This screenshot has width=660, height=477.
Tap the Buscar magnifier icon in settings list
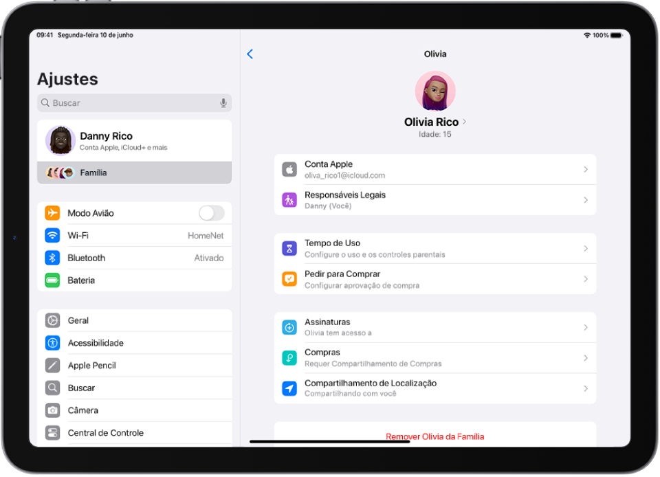(x=53, y=388)
